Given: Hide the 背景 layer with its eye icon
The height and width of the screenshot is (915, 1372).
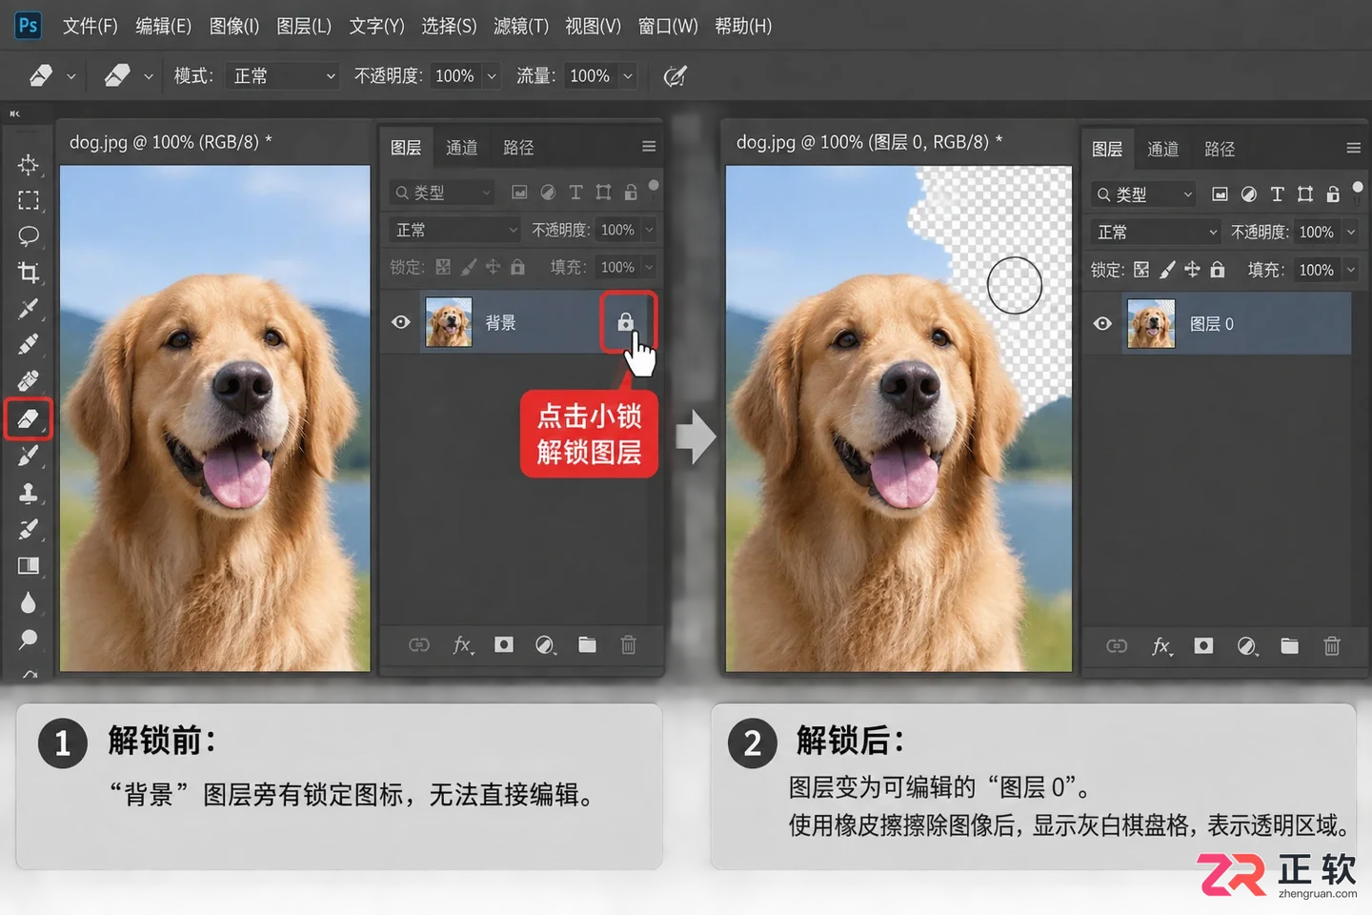Looking at the screenshot, I should click(x=401, y=322).
